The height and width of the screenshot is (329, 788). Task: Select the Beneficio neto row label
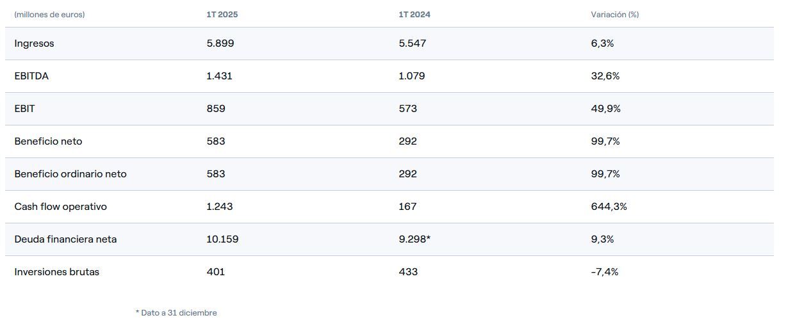click(48, 141)
